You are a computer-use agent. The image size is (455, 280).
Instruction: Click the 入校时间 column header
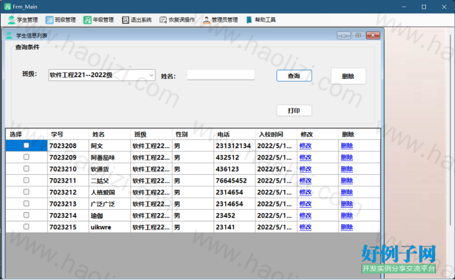(x=277, y=134)
